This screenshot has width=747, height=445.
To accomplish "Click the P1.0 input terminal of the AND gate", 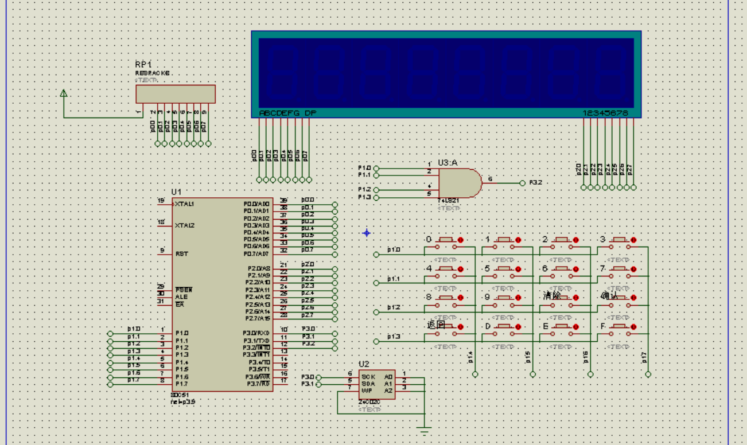I will [x=376, y=168].
